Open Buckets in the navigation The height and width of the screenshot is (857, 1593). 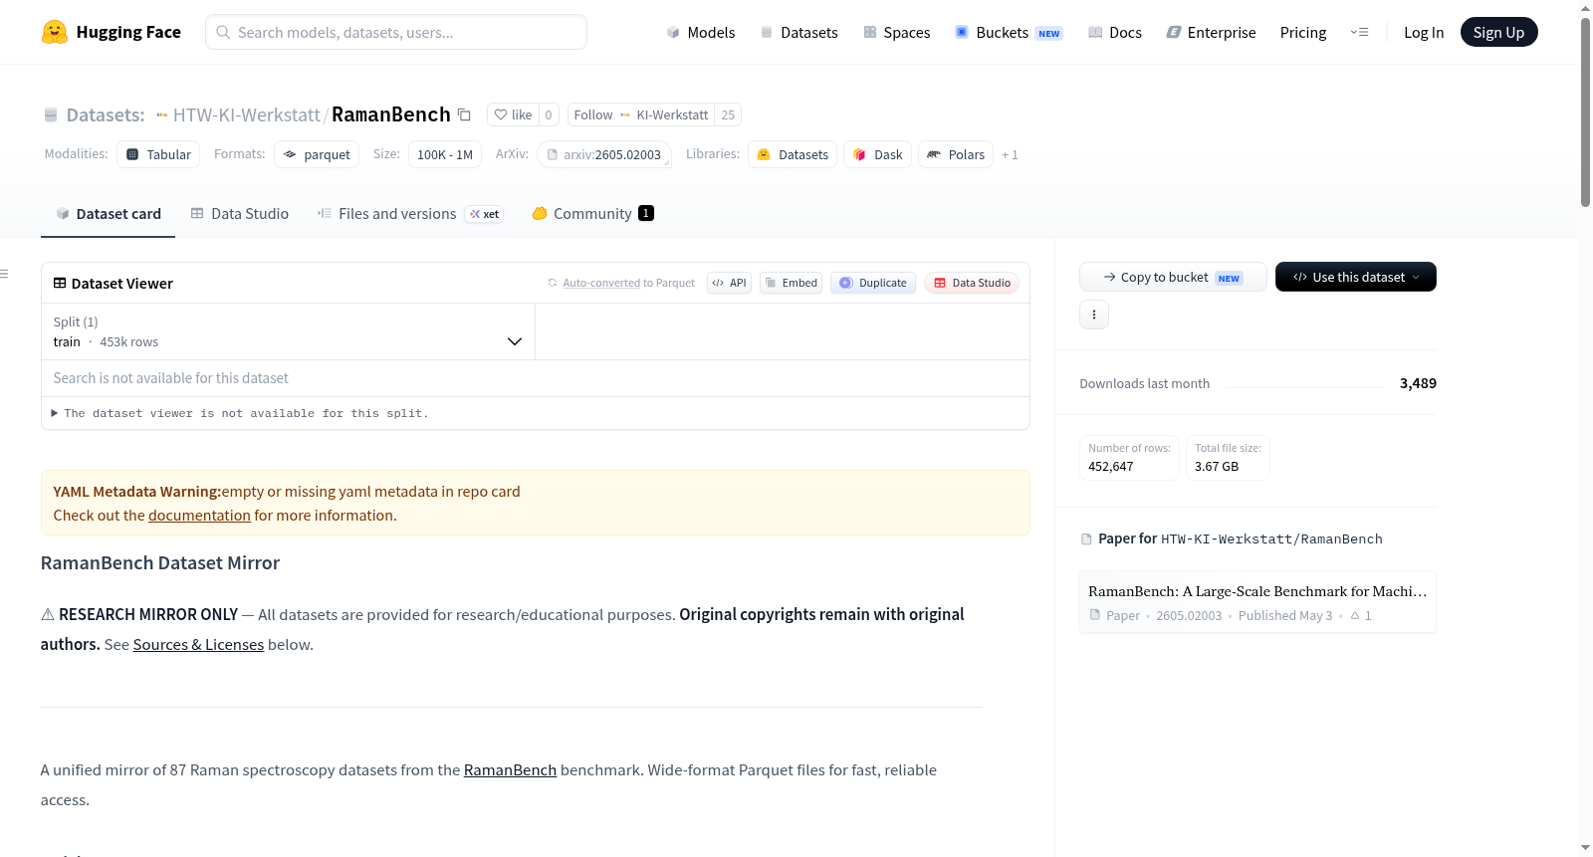pos(1009,32)
